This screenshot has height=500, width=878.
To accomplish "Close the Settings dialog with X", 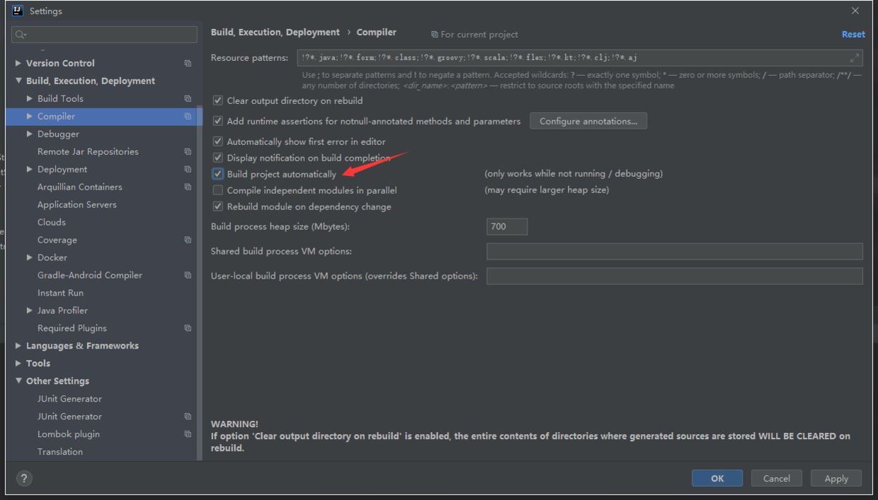I will pyautogui.click(x=855, y=11).
